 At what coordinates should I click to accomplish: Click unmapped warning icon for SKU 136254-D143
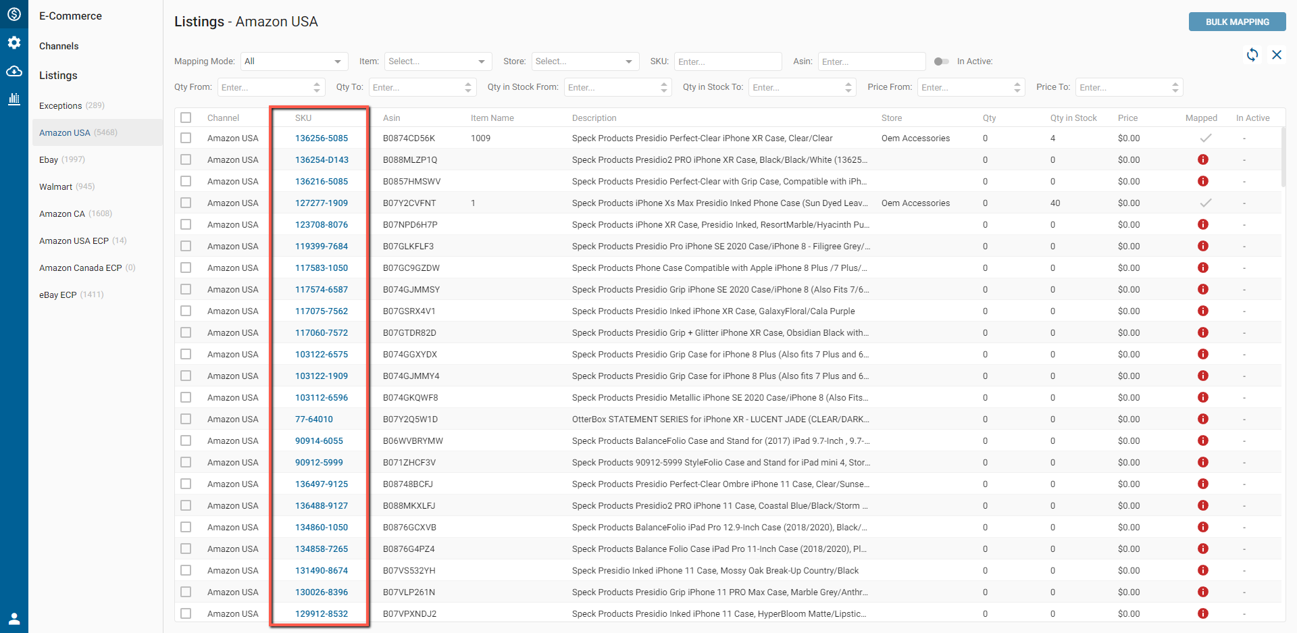pos(1202,159)
